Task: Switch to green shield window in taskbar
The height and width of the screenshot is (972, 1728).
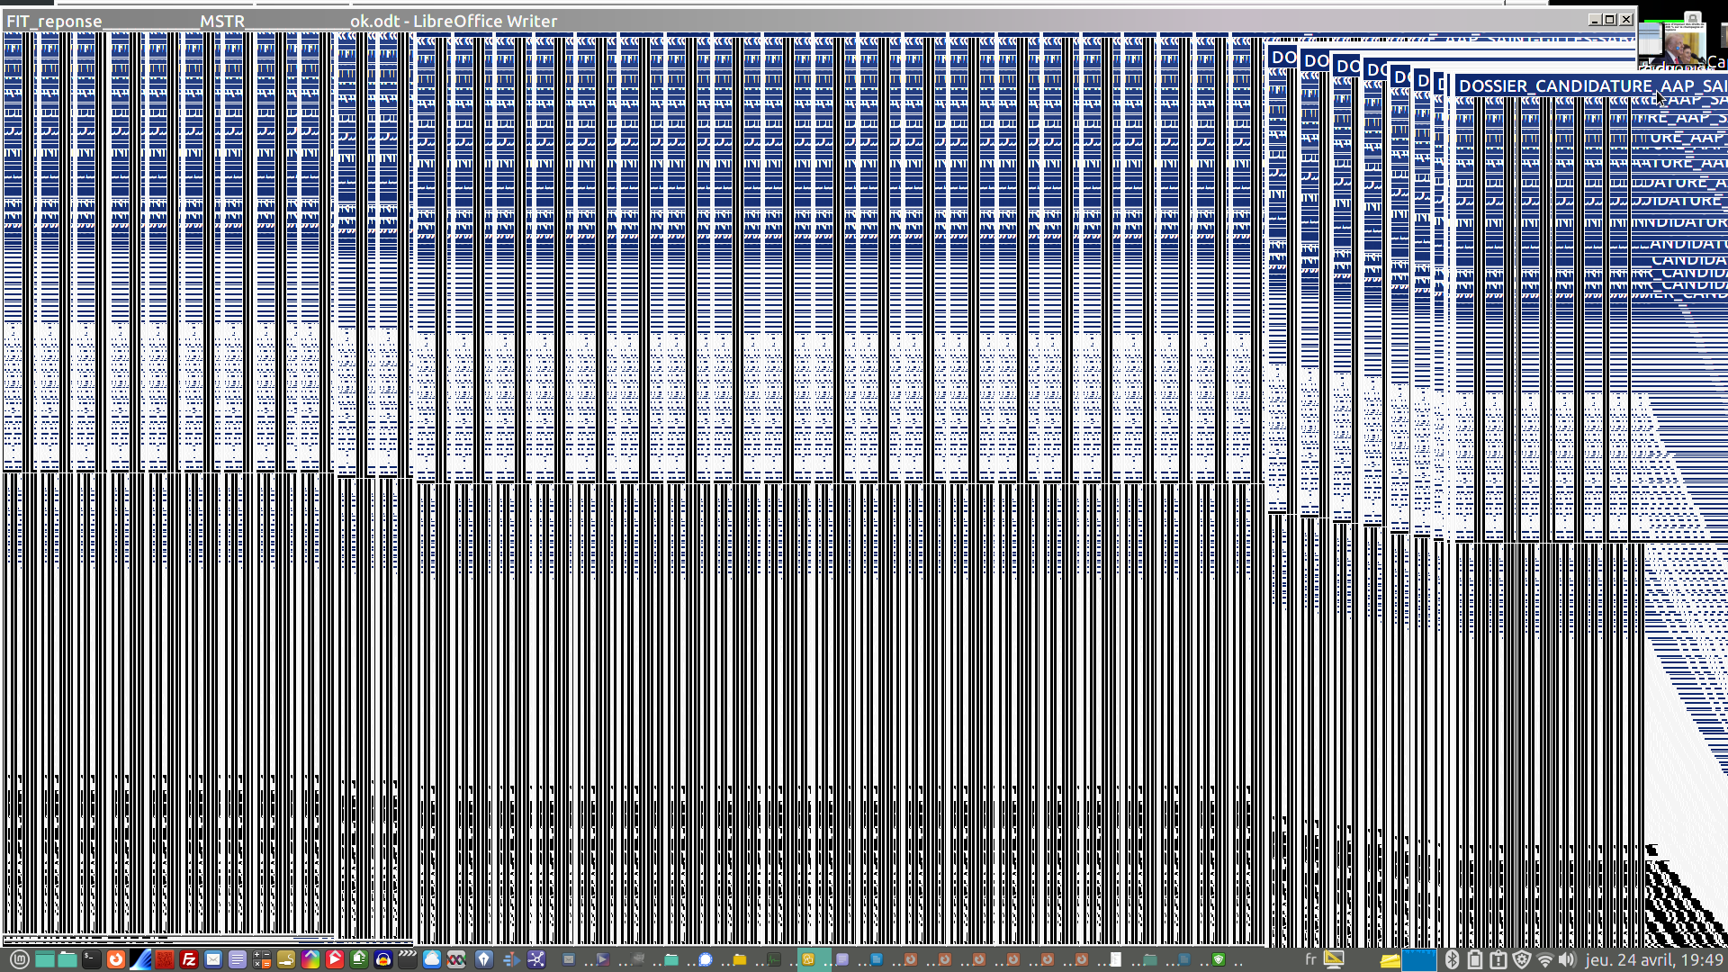Action: [1219, 959]
